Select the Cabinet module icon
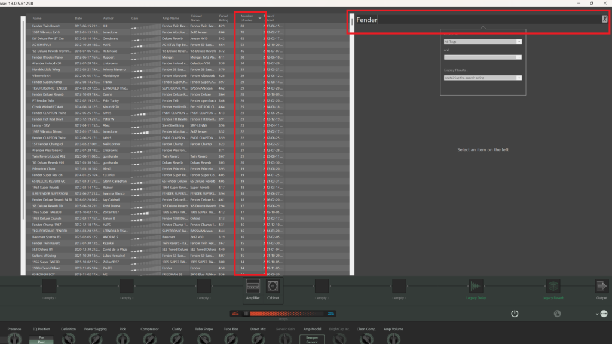 pyautogui.click(x=273, y=287)
